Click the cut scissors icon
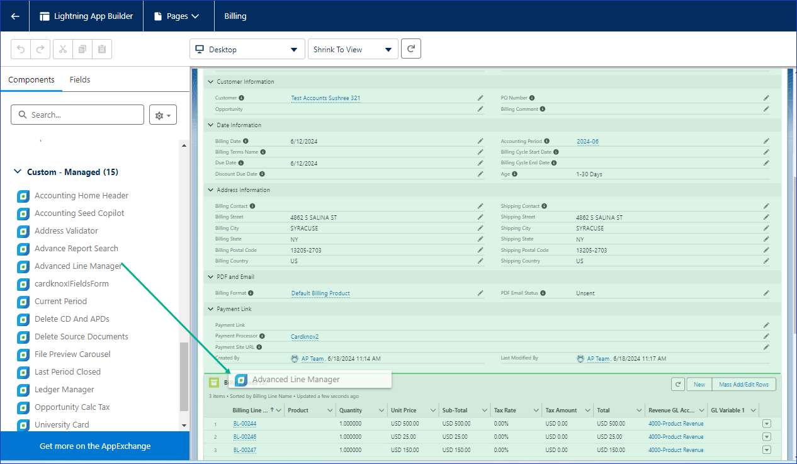This screenshot has width=797, height=464. click(x=63, y=49)
